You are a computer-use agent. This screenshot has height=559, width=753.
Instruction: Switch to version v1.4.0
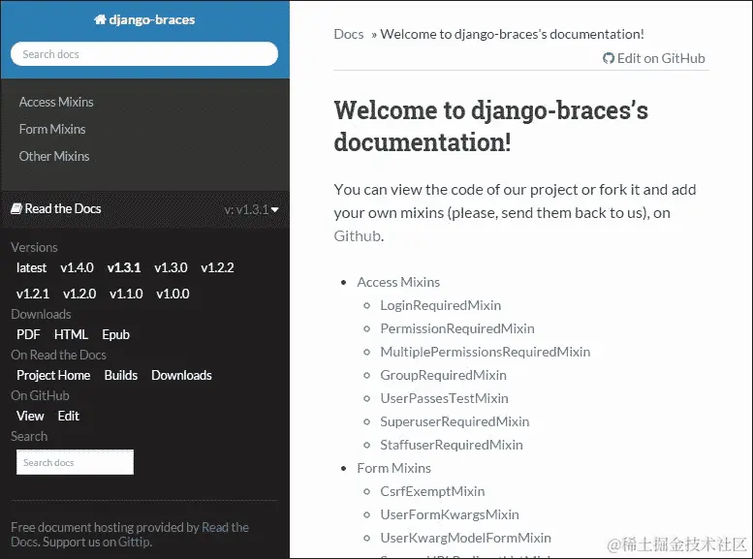click(x=77, y=267)
